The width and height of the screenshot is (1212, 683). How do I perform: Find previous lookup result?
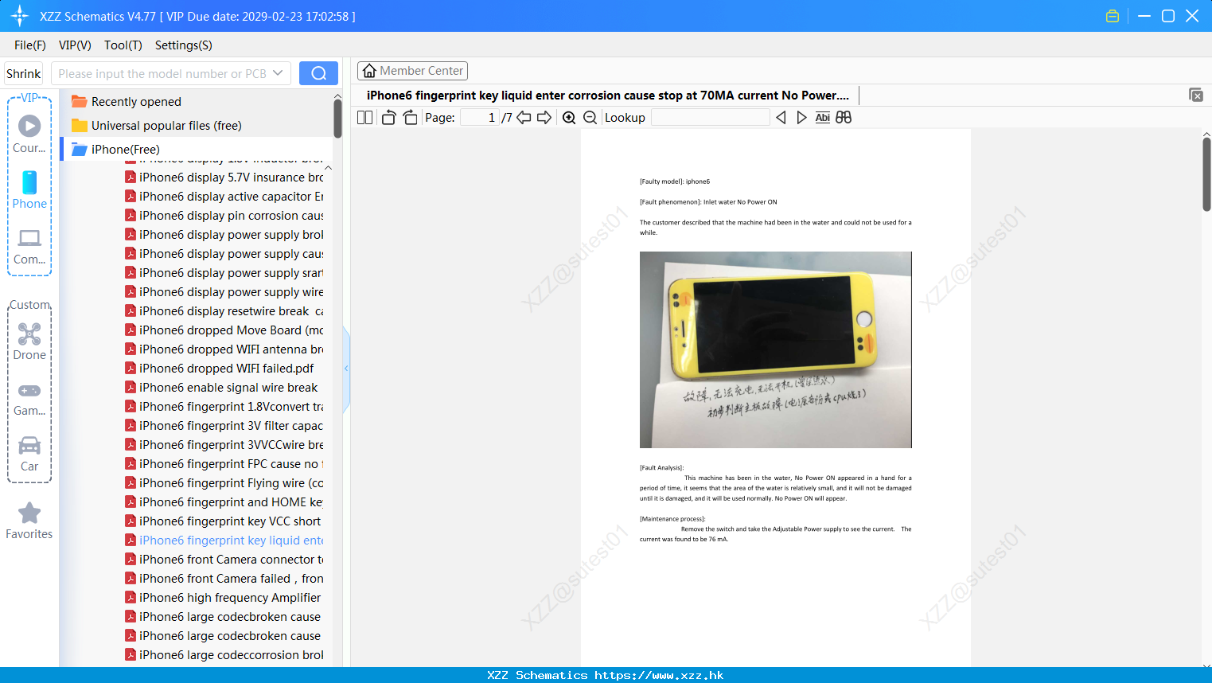781,118
